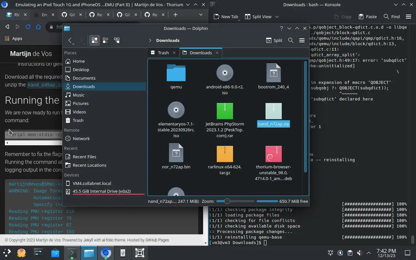Click Split View in Konsole toolbar
416x260 pixels.
click(x=258, y=17)
